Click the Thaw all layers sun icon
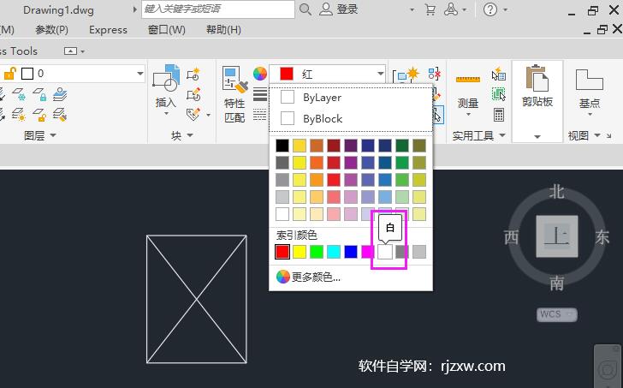This screenshot has height=388, width=623. click(x=19, y=115)
